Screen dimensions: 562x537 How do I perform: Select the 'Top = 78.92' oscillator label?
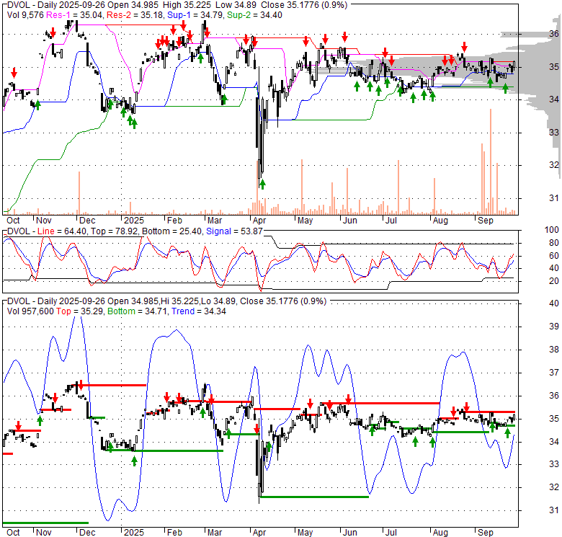pos(115,231)
